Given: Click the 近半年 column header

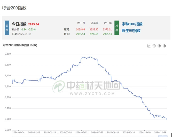Looking at the screenshot, I should pyautogui.click(x=95, y=23).
